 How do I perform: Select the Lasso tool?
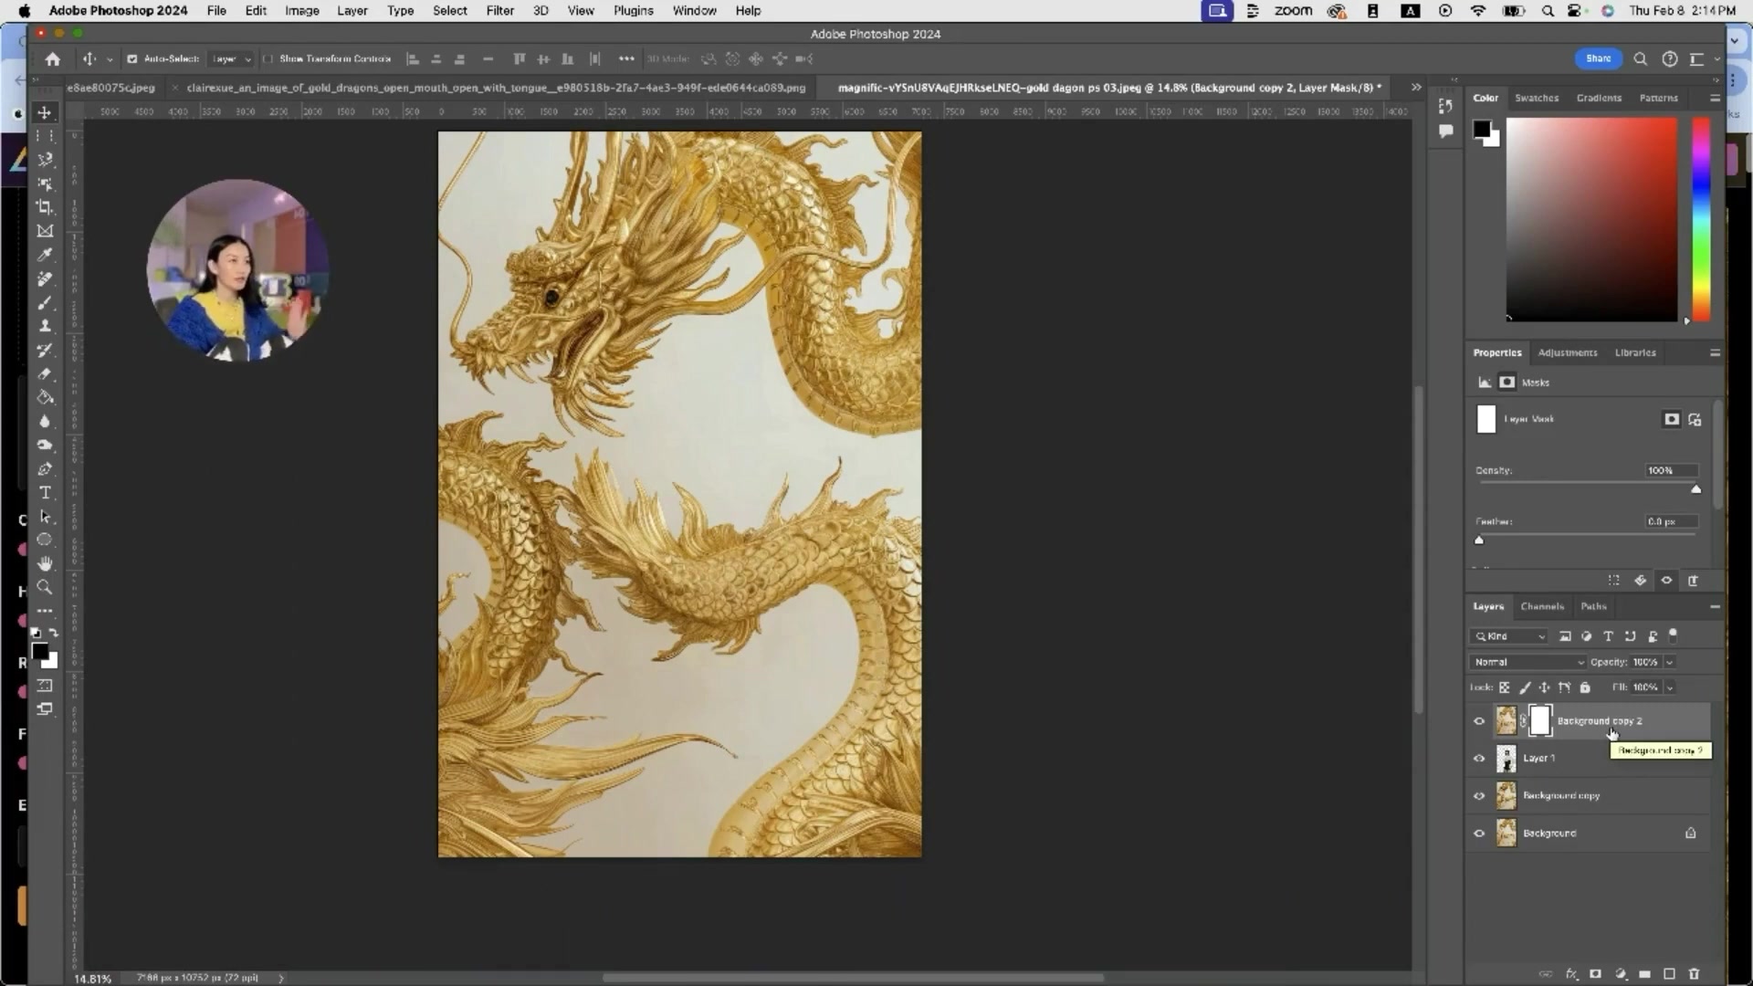click(45, 160)
